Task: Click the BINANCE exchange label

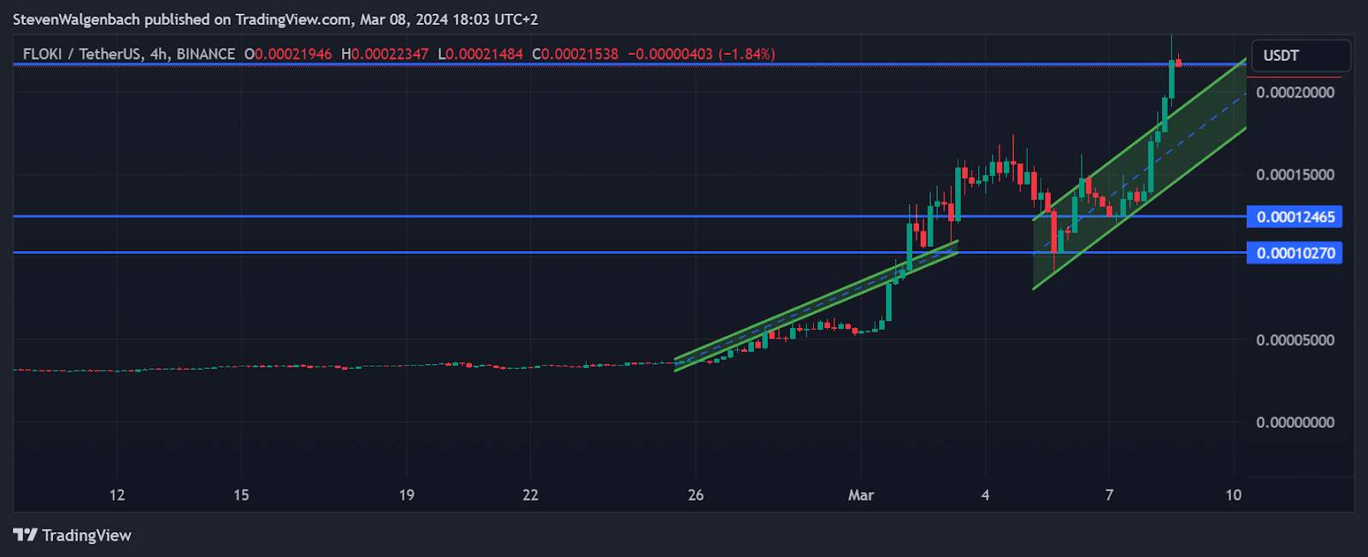Action: [x=205, y=54]
